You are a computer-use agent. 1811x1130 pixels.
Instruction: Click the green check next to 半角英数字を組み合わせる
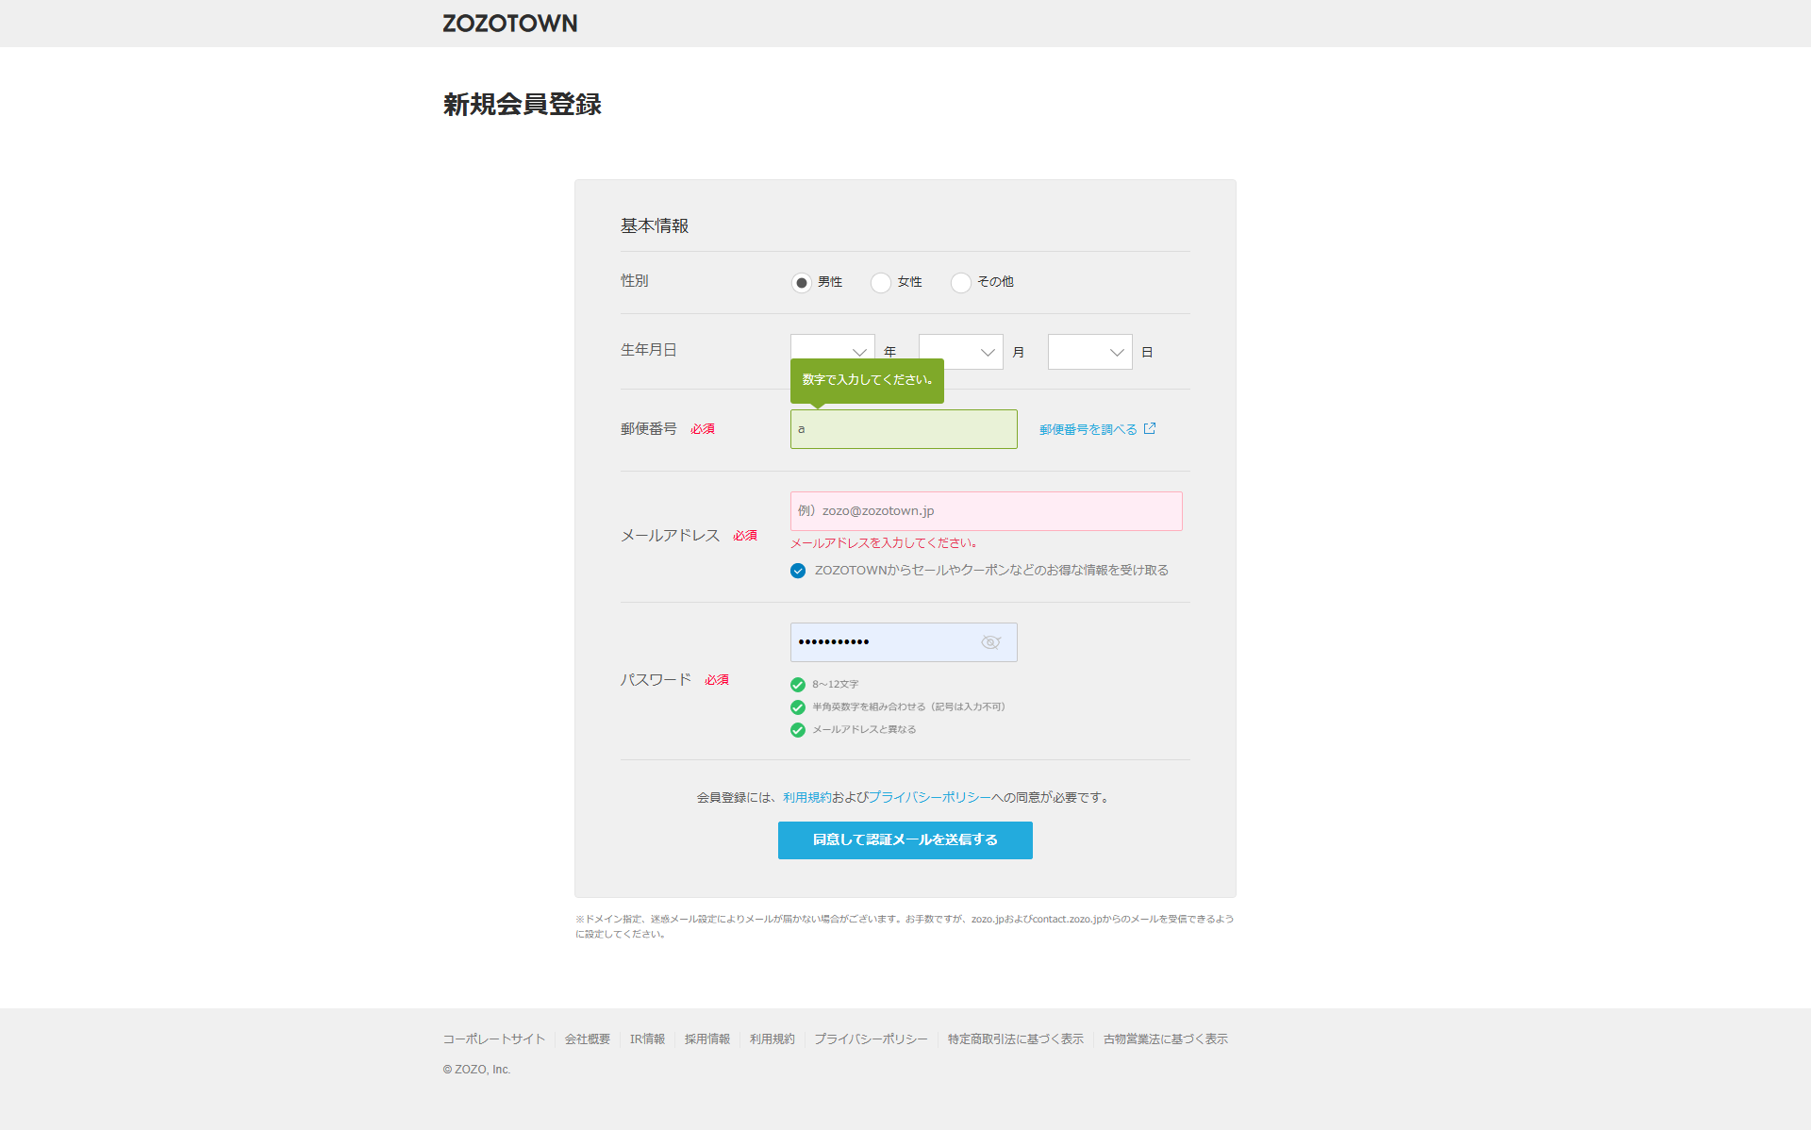coord(798,707)
